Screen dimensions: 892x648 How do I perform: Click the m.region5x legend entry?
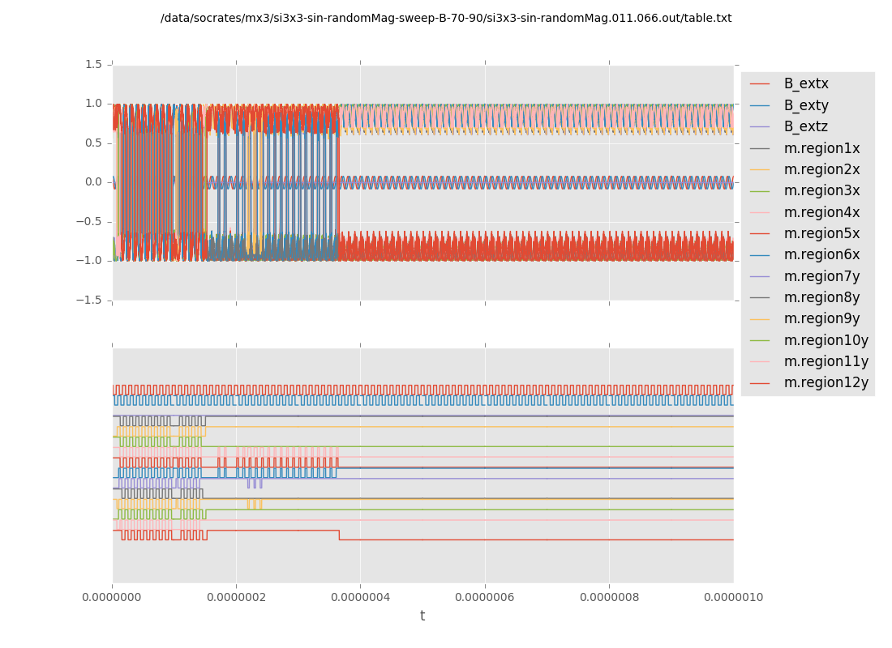(x=821, y=233)
